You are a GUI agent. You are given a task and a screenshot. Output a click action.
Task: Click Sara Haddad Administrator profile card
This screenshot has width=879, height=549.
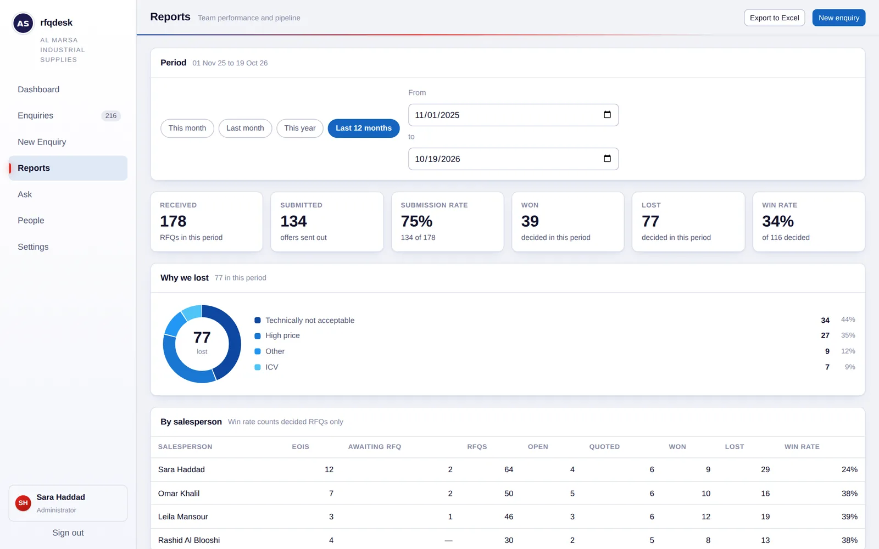68,503
